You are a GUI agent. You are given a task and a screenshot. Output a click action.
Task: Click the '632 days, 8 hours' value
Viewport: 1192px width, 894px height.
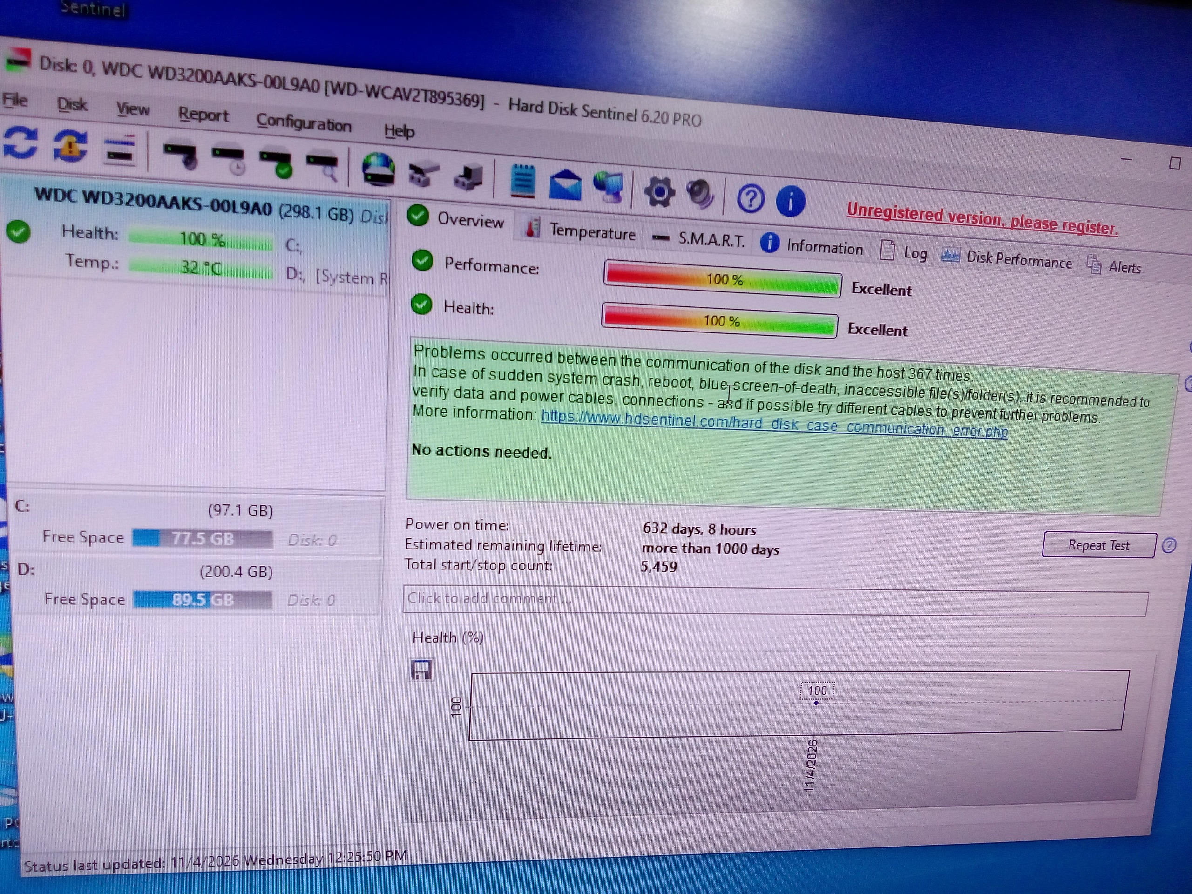(x=699, y=529)
